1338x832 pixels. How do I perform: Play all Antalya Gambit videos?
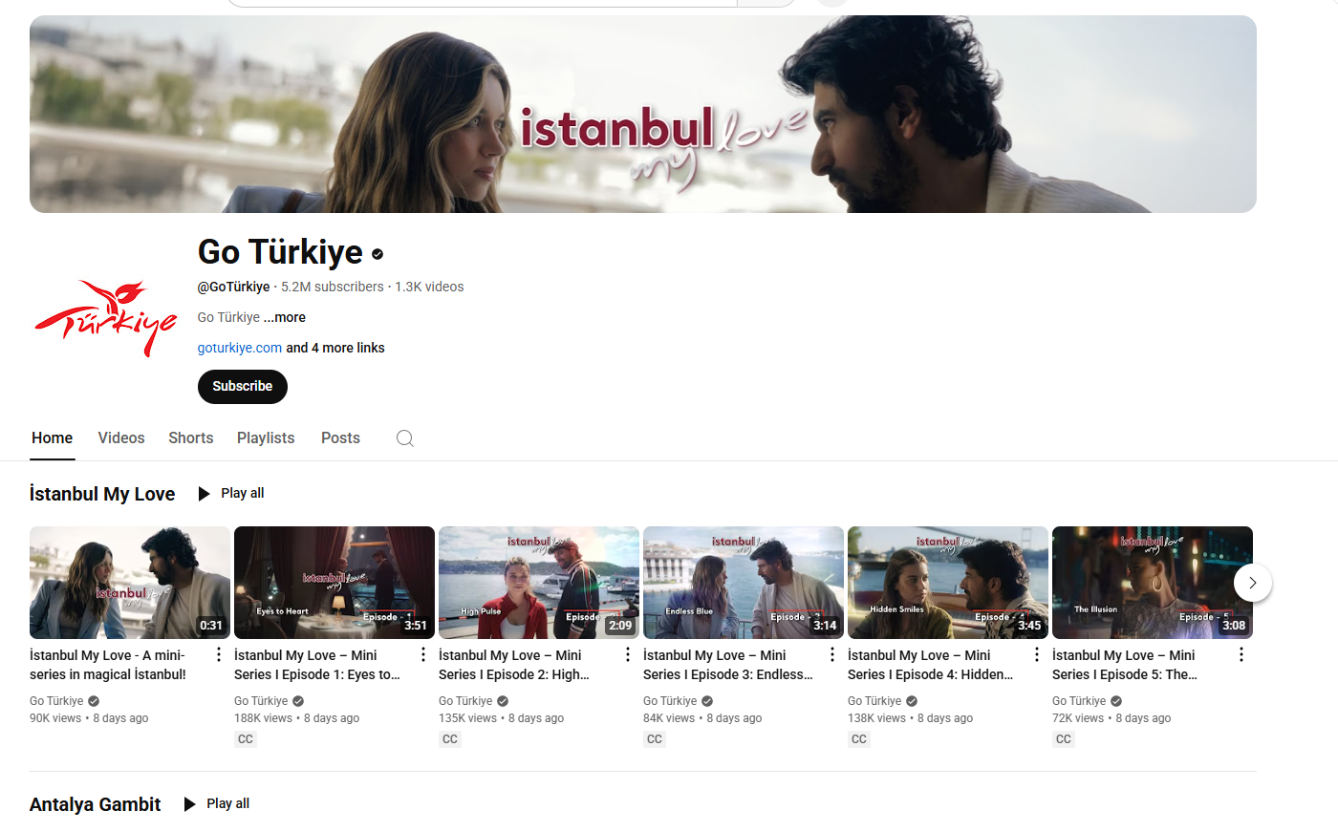(x=218, y=804)
